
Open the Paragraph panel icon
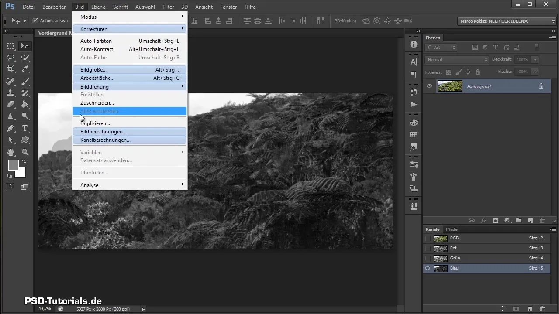point(414,75)
